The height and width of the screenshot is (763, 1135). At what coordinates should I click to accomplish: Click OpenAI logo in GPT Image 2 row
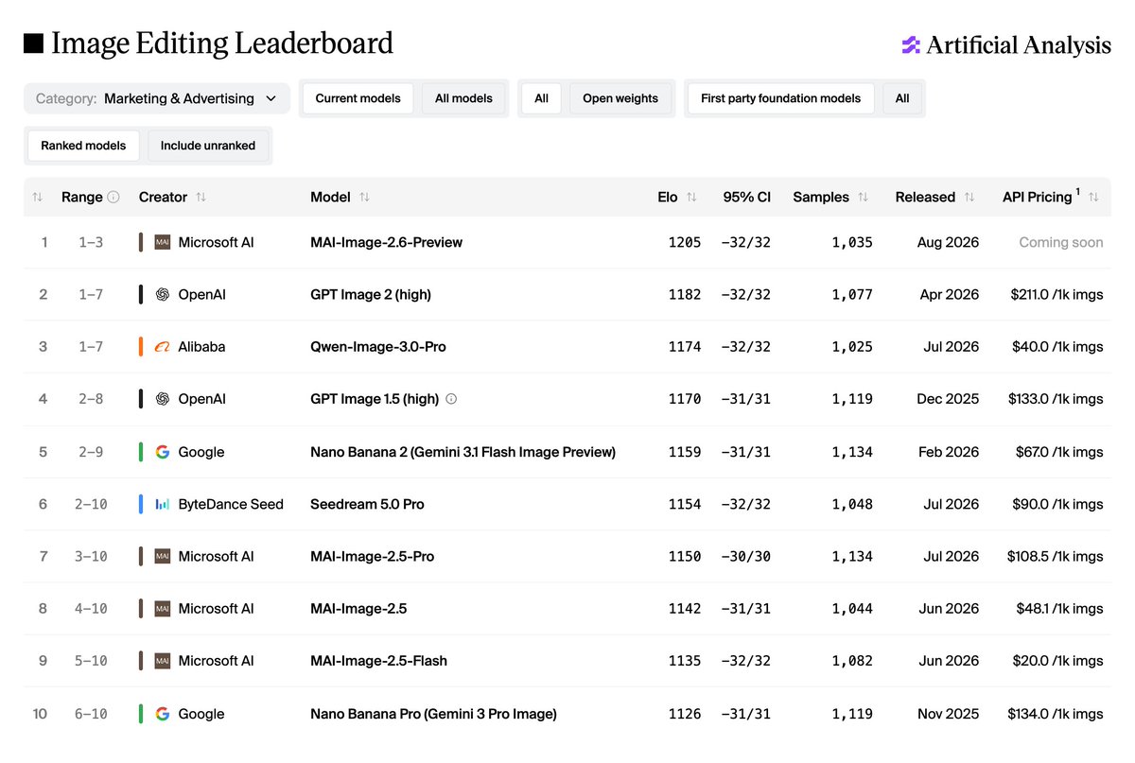163,295
